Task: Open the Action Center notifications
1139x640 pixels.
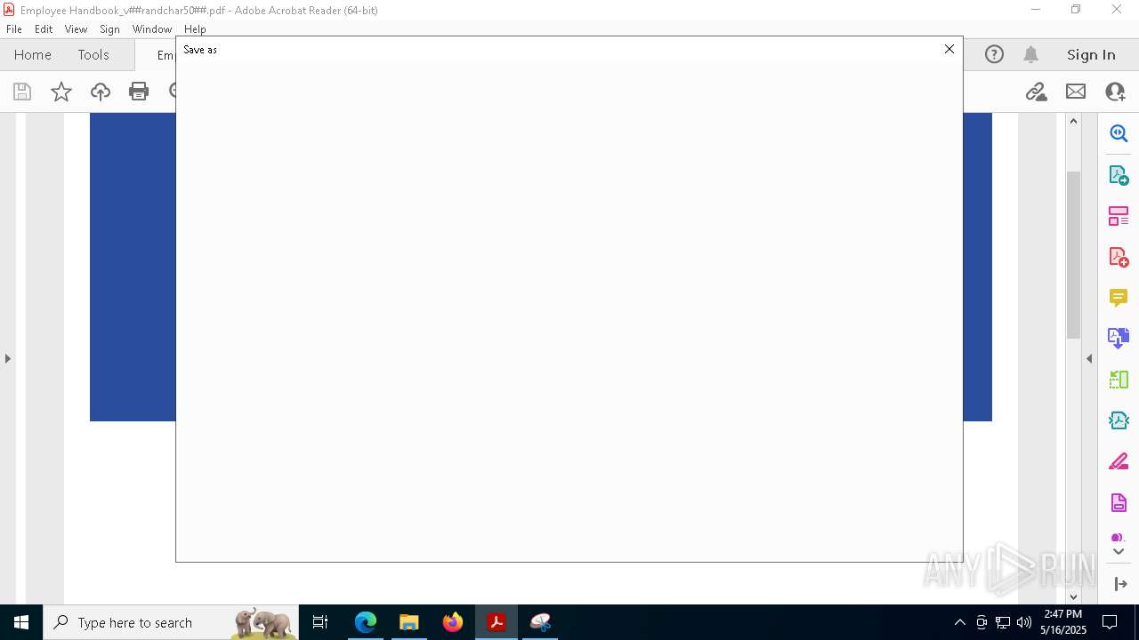Action: pos(1110,622)
